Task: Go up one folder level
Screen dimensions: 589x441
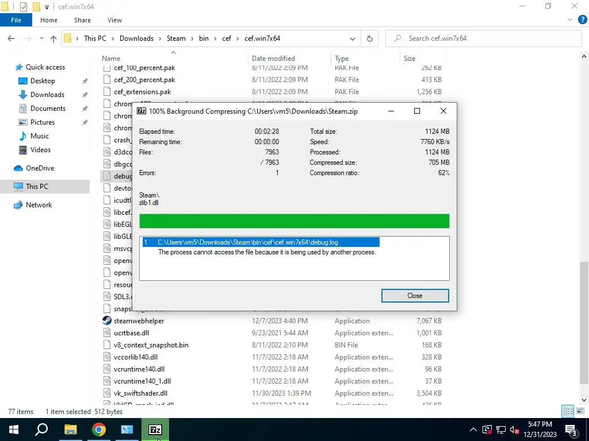Action: pyautogui.click(x=53, y=38)
